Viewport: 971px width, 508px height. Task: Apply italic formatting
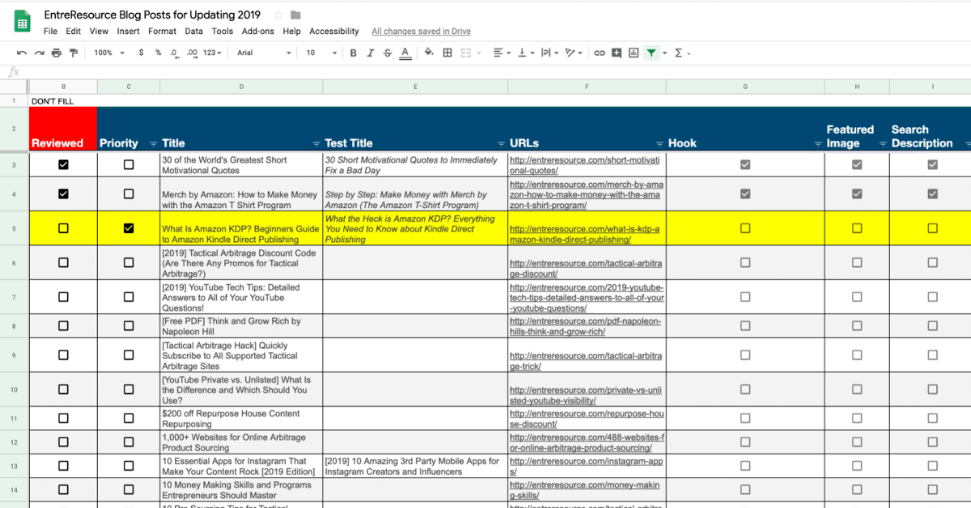370,53
